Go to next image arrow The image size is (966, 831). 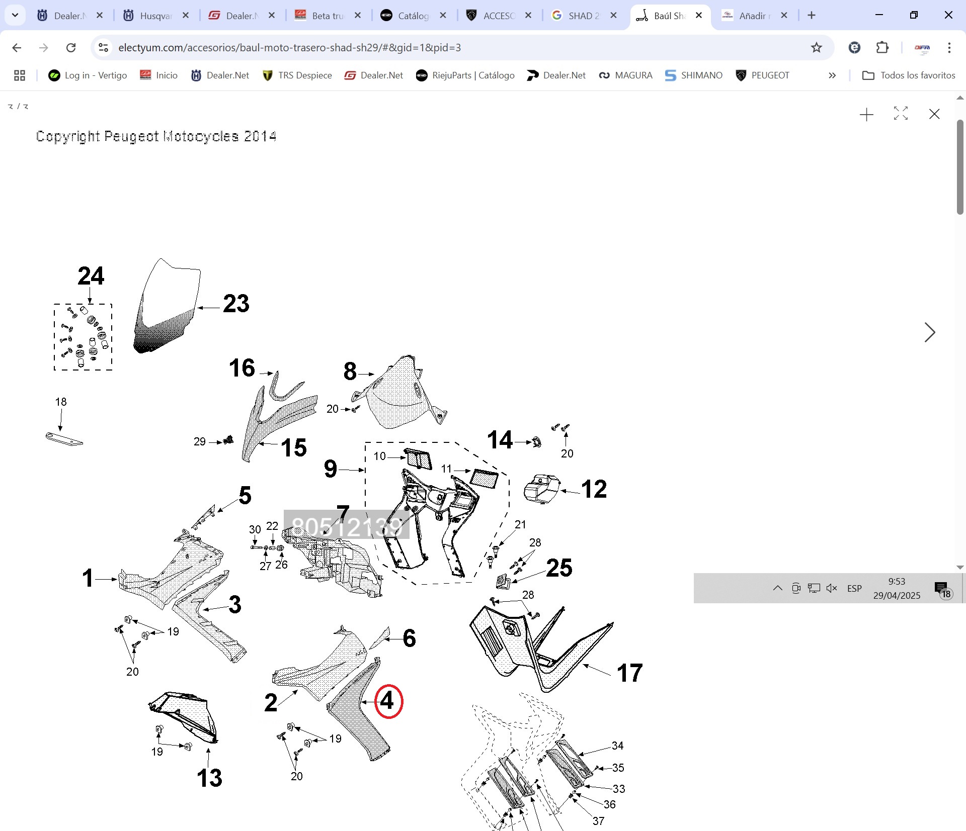point(929,332)
